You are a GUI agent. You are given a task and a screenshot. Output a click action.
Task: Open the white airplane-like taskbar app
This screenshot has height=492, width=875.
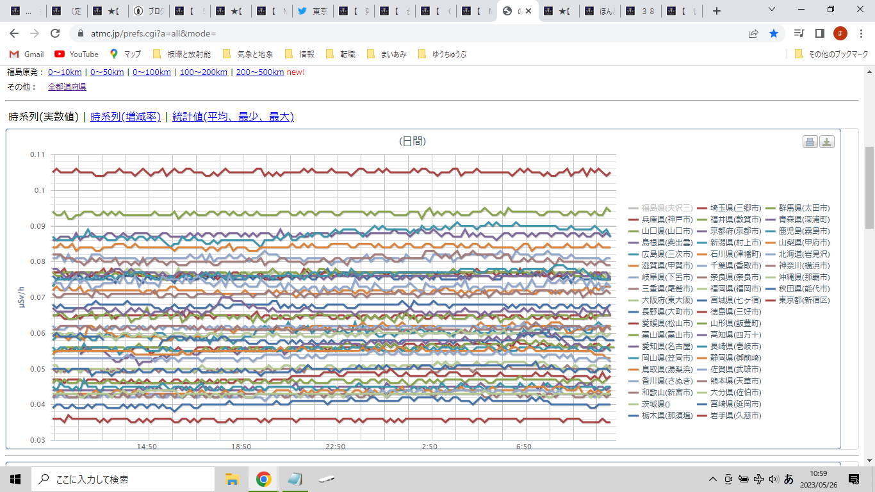[327, 479]
